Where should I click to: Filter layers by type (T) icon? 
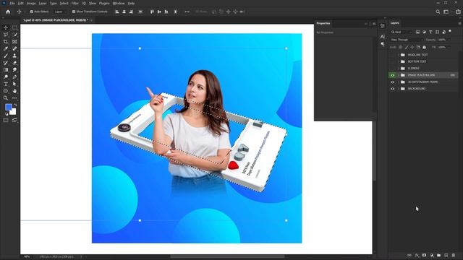coord(430,32)
